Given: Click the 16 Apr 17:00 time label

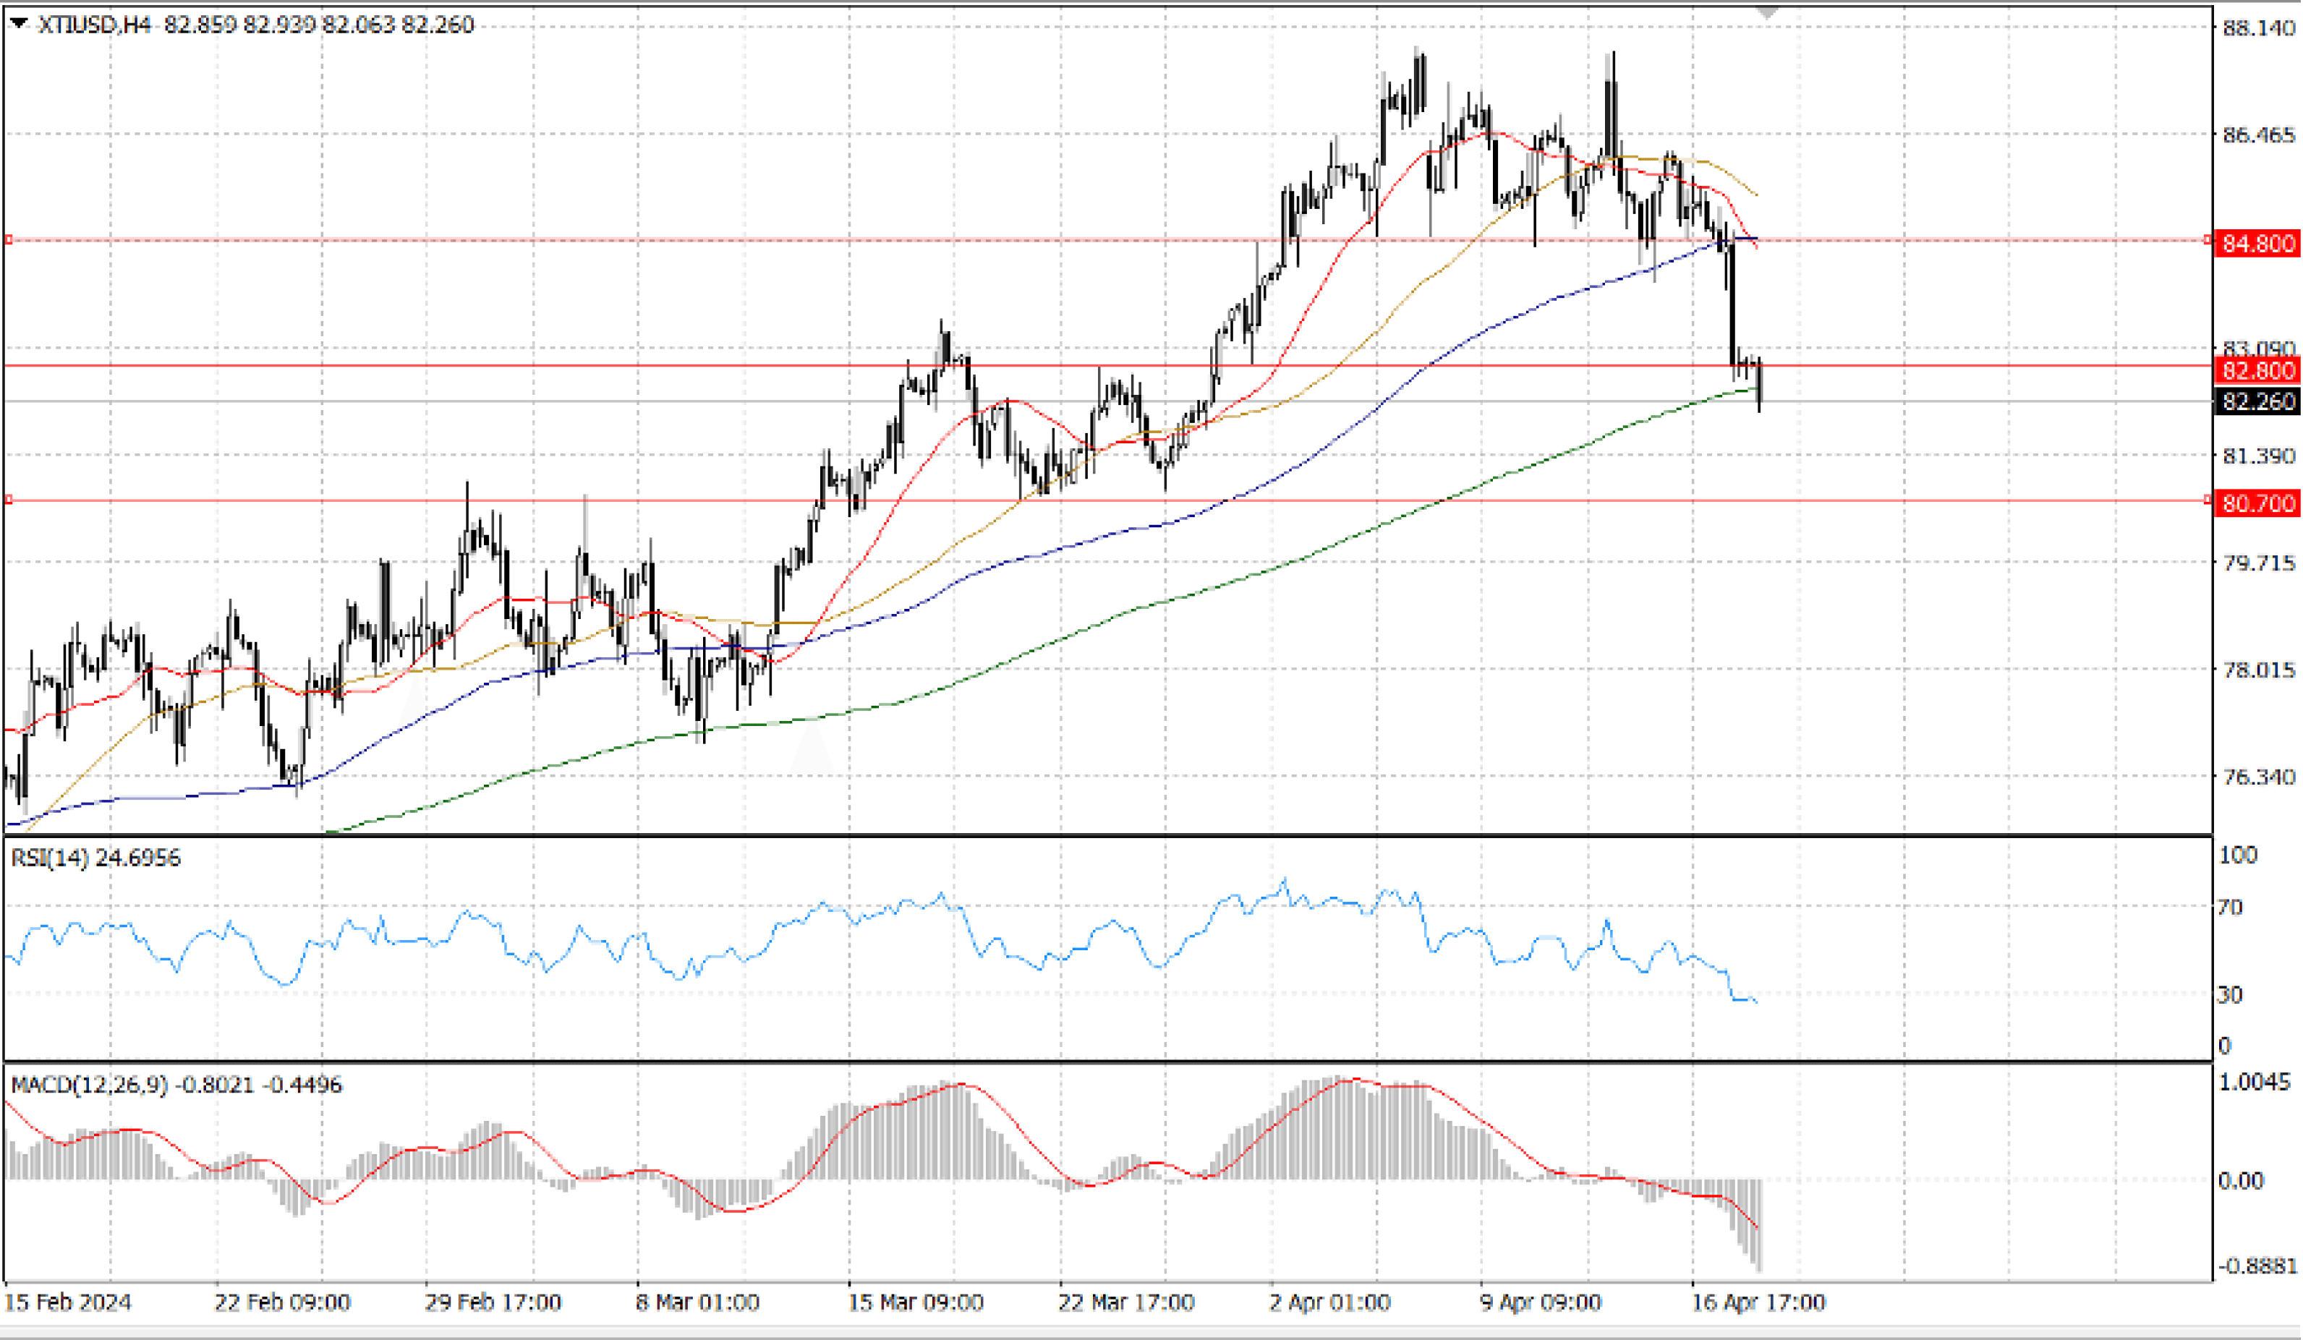Looking at the screenshot, I should click(x=1758, y=1302).
